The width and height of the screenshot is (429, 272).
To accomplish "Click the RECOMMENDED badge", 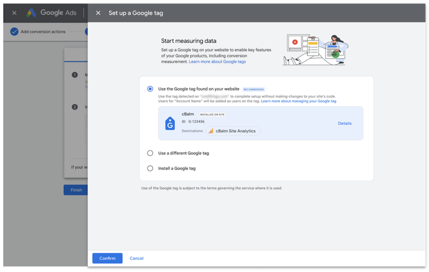I will click(x=254, y=89).
